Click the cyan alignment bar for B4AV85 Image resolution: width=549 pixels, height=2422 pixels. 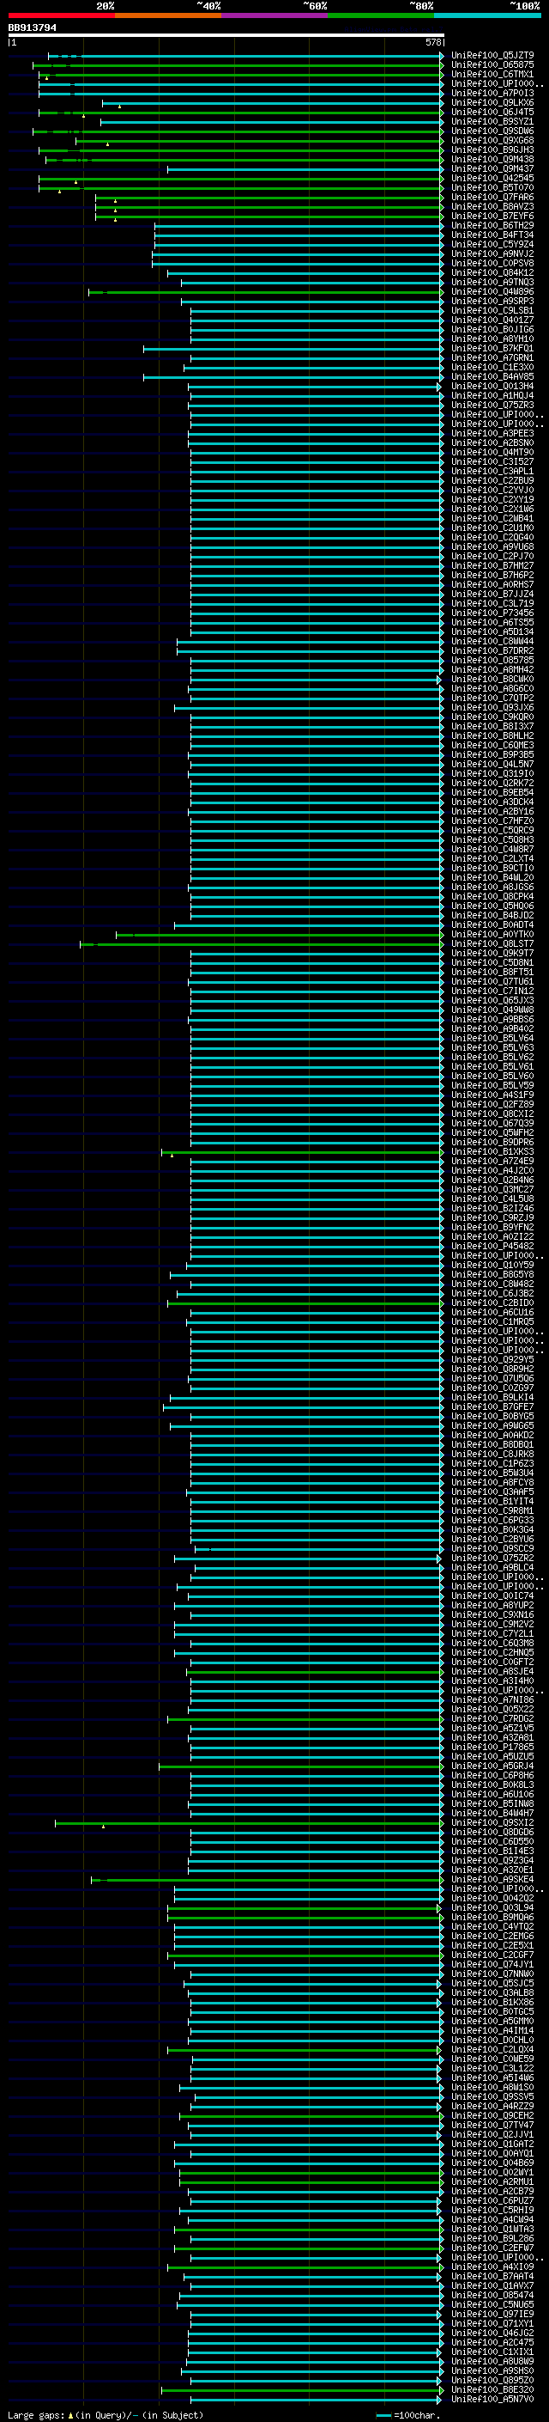coord(293,377)
